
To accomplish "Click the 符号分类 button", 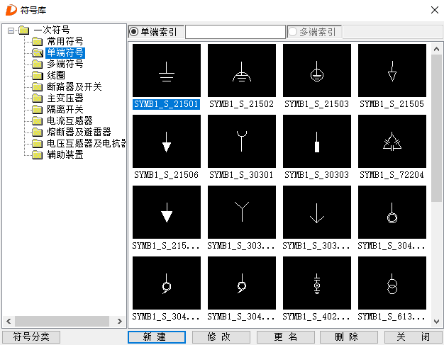I will (x=31, y=337).
